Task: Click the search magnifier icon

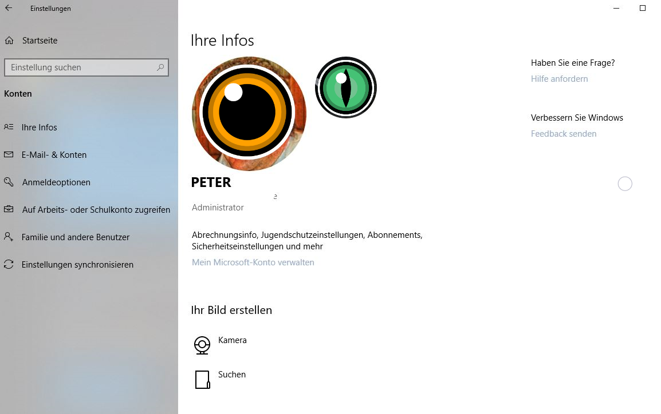Action: pyautogui.click(x=160, y=67)
